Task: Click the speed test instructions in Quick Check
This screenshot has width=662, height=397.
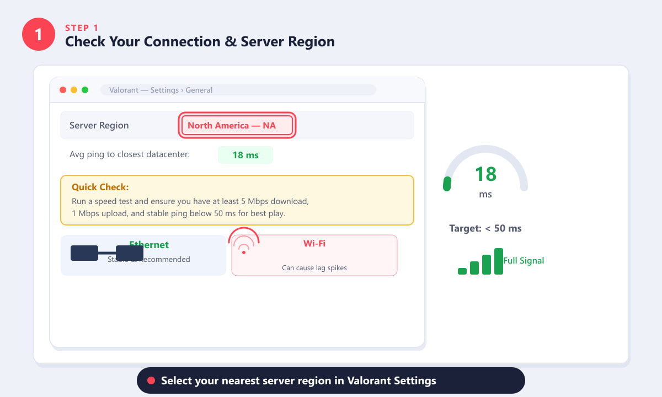Action: 190,207
